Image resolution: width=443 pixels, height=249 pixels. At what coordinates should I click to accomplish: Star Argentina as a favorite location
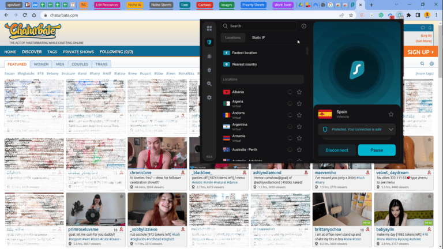coord(299,127)
